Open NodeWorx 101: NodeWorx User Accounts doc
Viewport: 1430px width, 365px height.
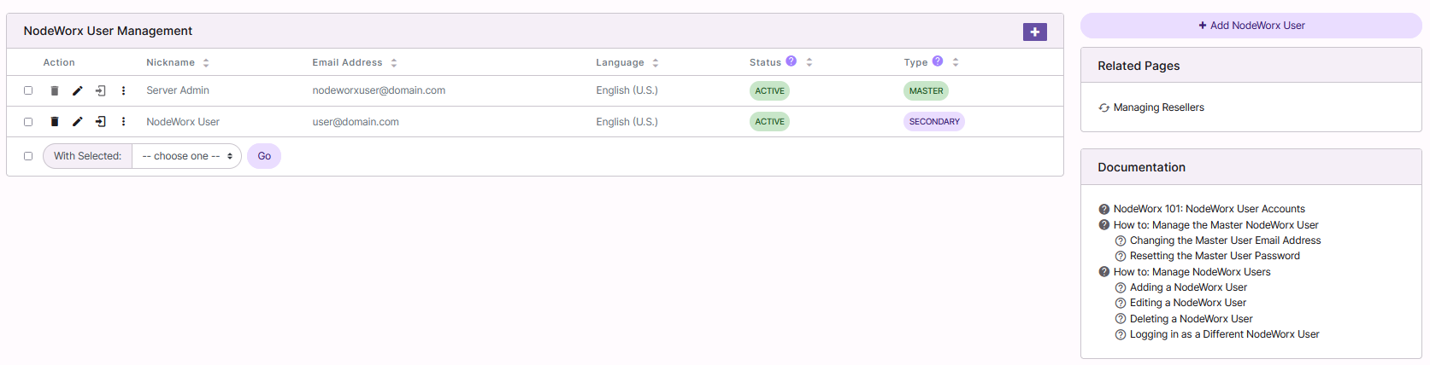(x=1209, y=209)
